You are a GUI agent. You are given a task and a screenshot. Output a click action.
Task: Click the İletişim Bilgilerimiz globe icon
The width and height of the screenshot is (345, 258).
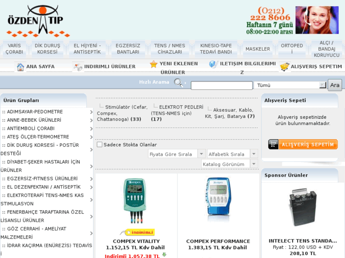pos(214,64)
